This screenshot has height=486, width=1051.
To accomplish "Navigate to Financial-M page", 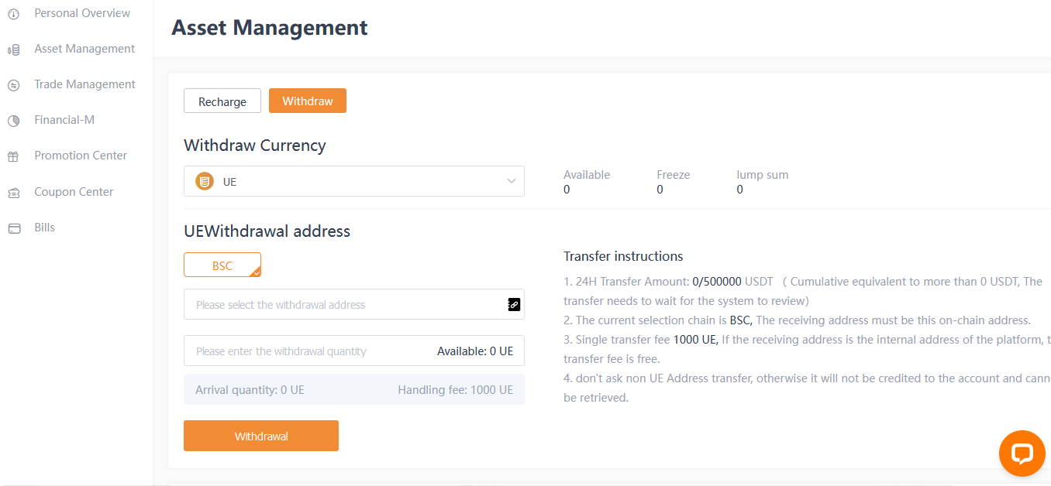I will (x=64, y=120).
